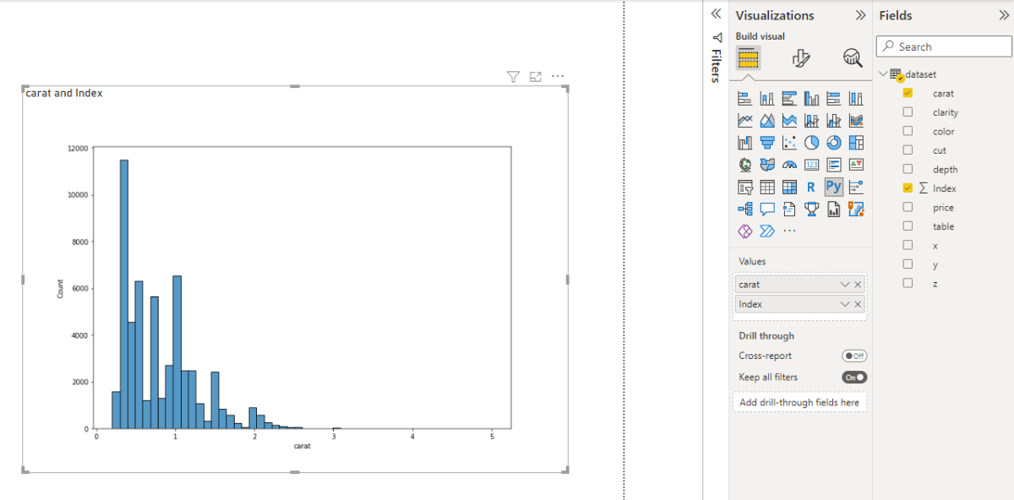Select the table visual icon

click(767, 187)
